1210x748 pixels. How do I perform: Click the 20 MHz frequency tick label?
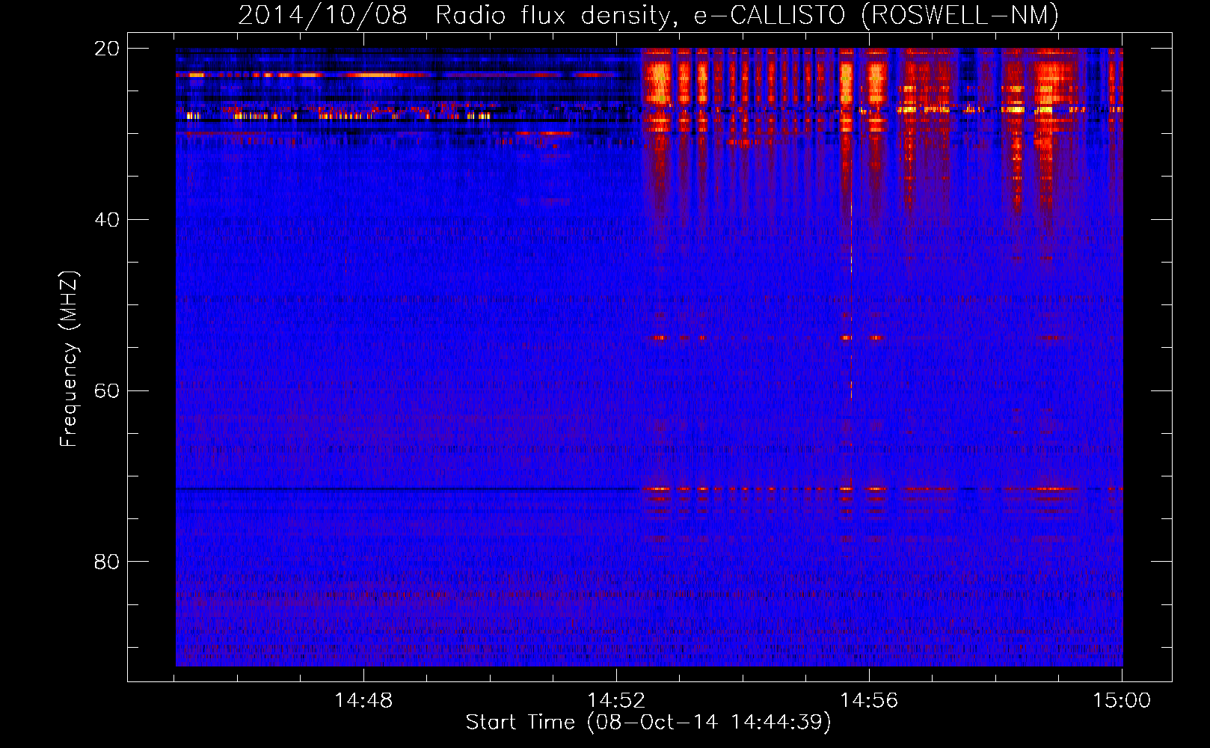point(106,49)
